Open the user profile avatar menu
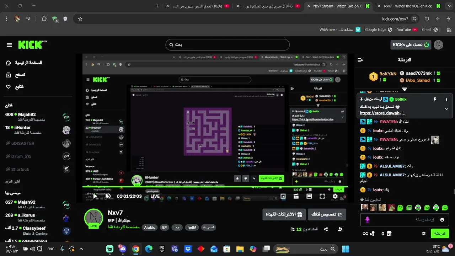455x256 pixels. pos(438,45)
